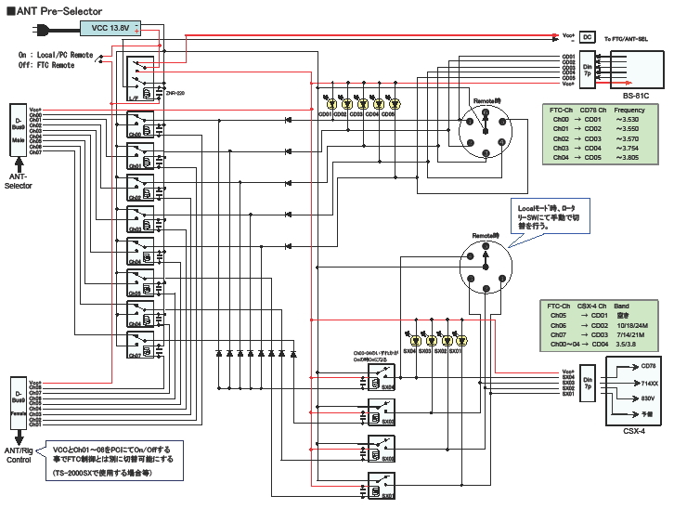Click the BS-81C unit block
Screen dimensions: 674x509
pos(637,70)
